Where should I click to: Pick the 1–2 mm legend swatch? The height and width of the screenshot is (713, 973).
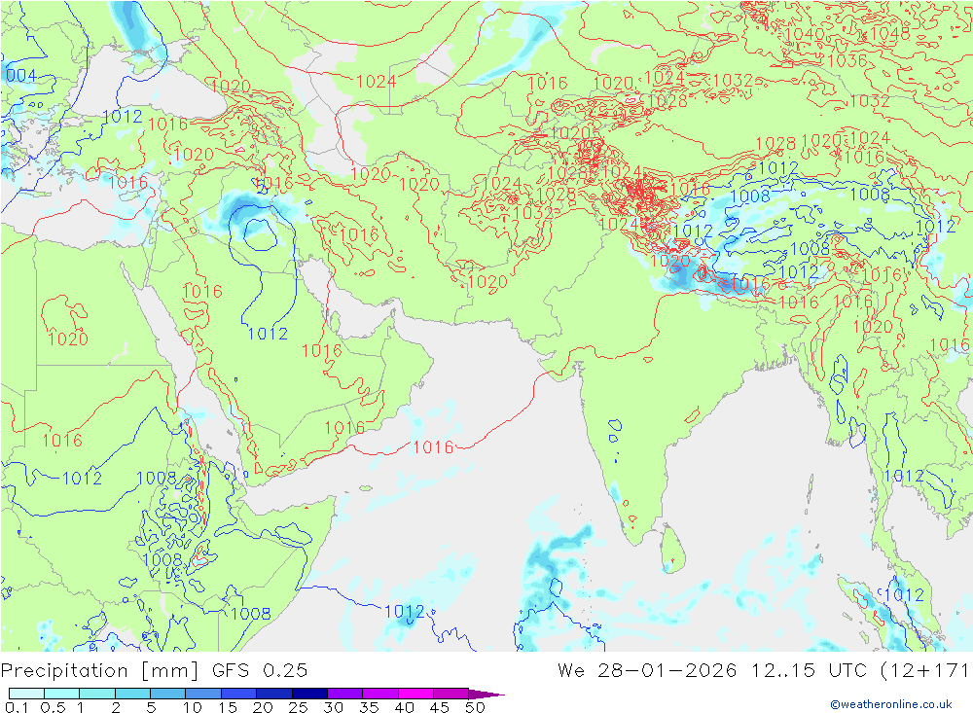click(97, 694)
